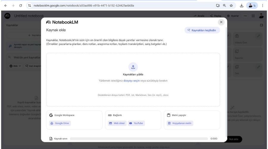
Task: Click the upload arrow icon in the dropzone
Action: (133, 67)
